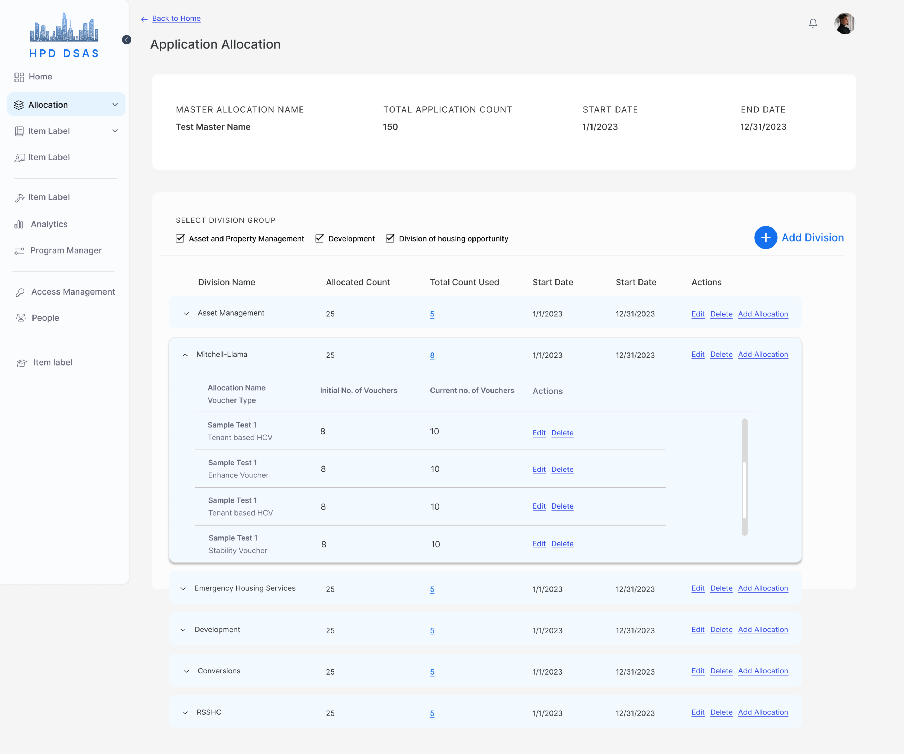Collapse the Mitchell-Llama division row

[185, 355]
